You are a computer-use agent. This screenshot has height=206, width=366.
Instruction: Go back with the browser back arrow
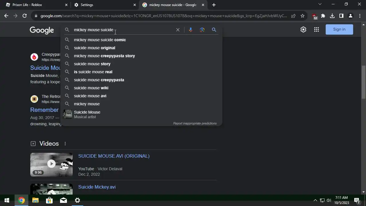[x=6, y=16]
